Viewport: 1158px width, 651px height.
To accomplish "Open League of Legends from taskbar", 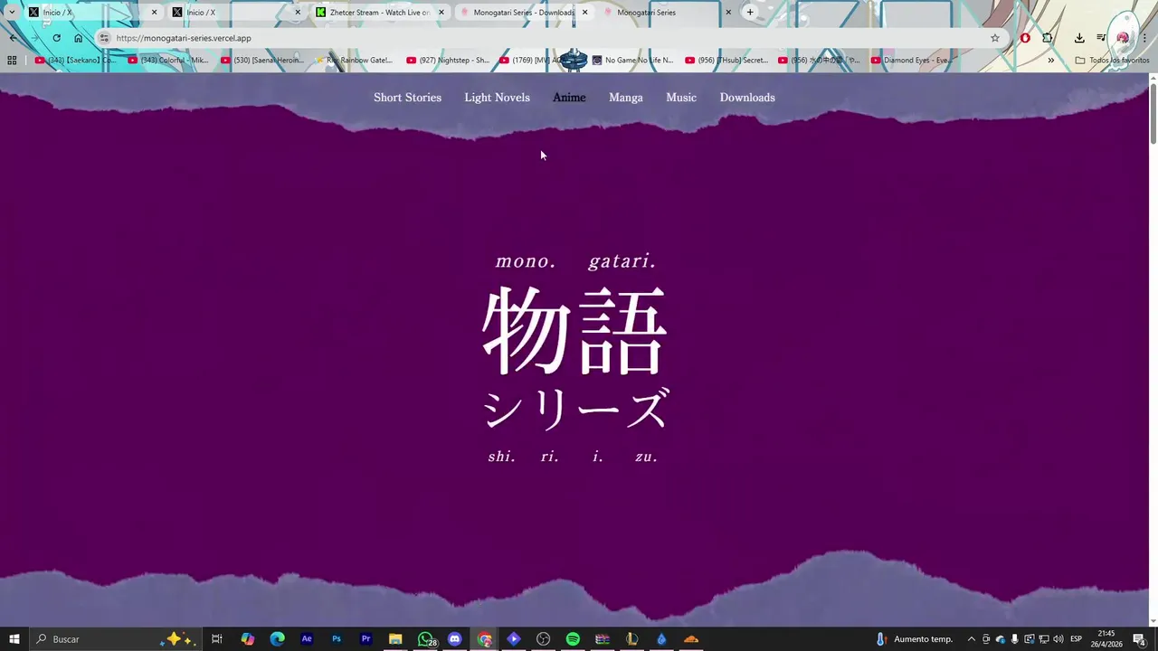I will pos(631,639).
